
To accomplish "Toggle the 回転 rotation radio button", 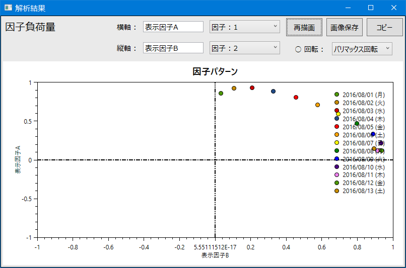I will click(298, 49).
